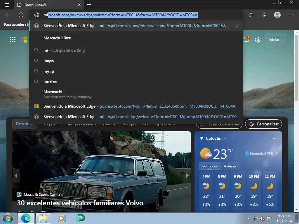Image resolution: width=299 pixels, height=224 pixels.
Task: Select the A diario weather tab
Action: coord(230,166)
